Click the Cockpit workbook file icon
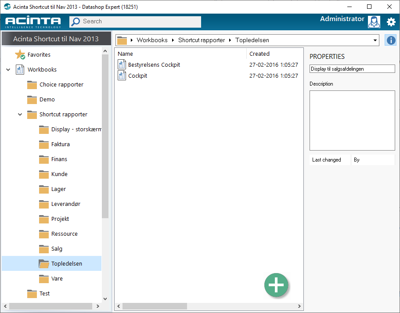The width and height of the screenshot is (400, 313). pyautogui.click(x=122, y=75)
